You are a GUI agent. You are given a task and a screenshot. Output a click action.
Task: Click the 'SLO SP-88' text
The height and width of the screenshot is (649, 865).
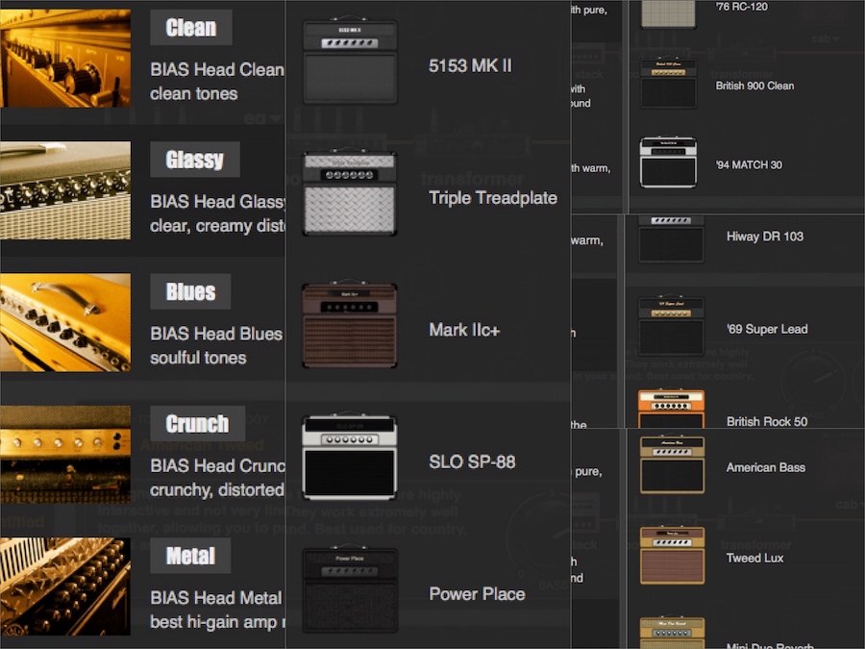[472, 462]
